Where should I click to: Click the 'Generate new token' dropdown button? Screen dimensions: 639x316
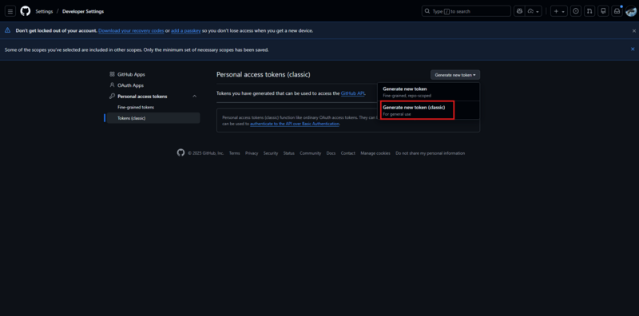[455, 75]
